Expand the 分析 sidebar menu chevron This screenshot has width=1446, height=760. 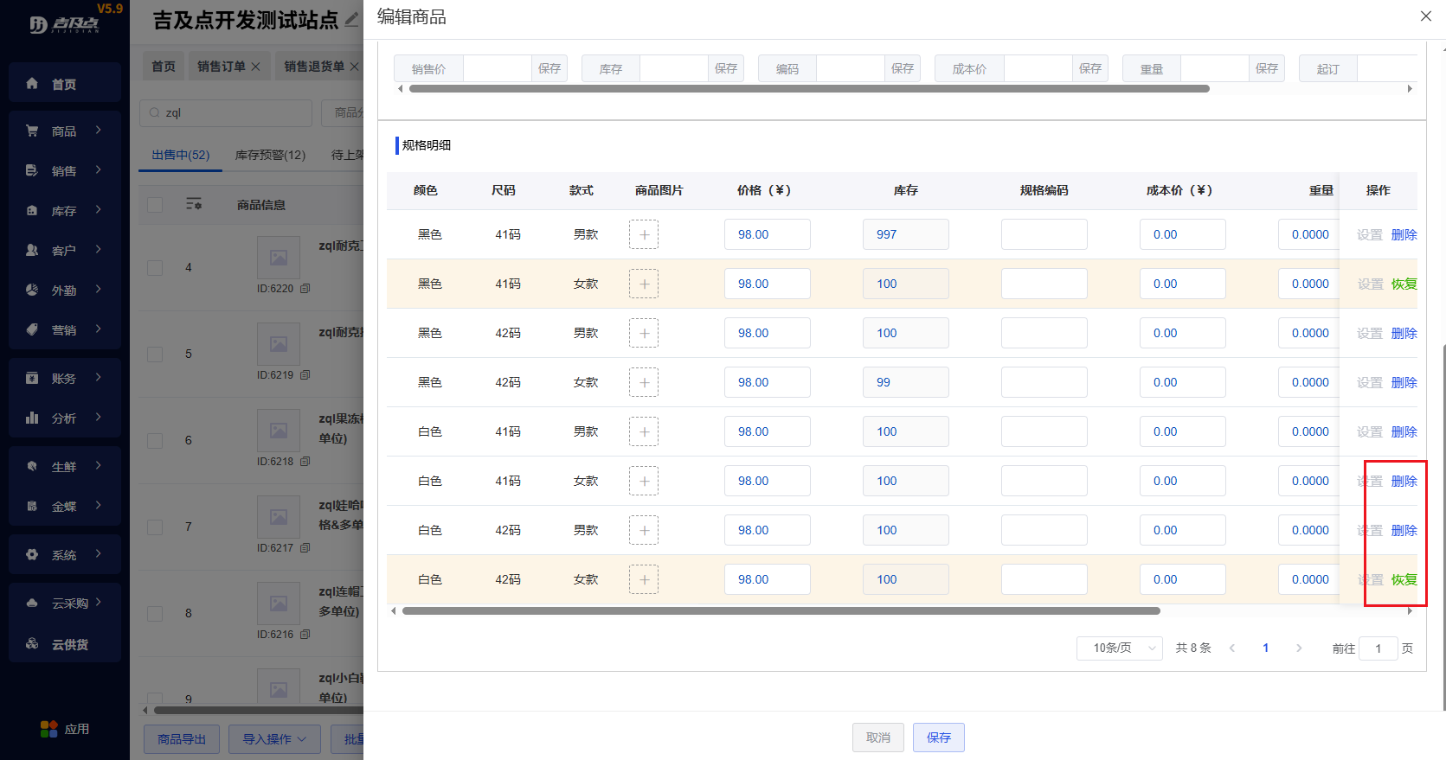pyautogui.click(x=99, y=417)
